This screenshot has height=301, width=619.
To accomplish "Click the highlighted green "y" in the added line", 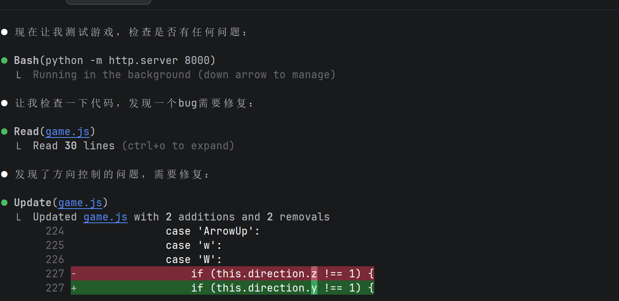I will [x=314, y=288].
